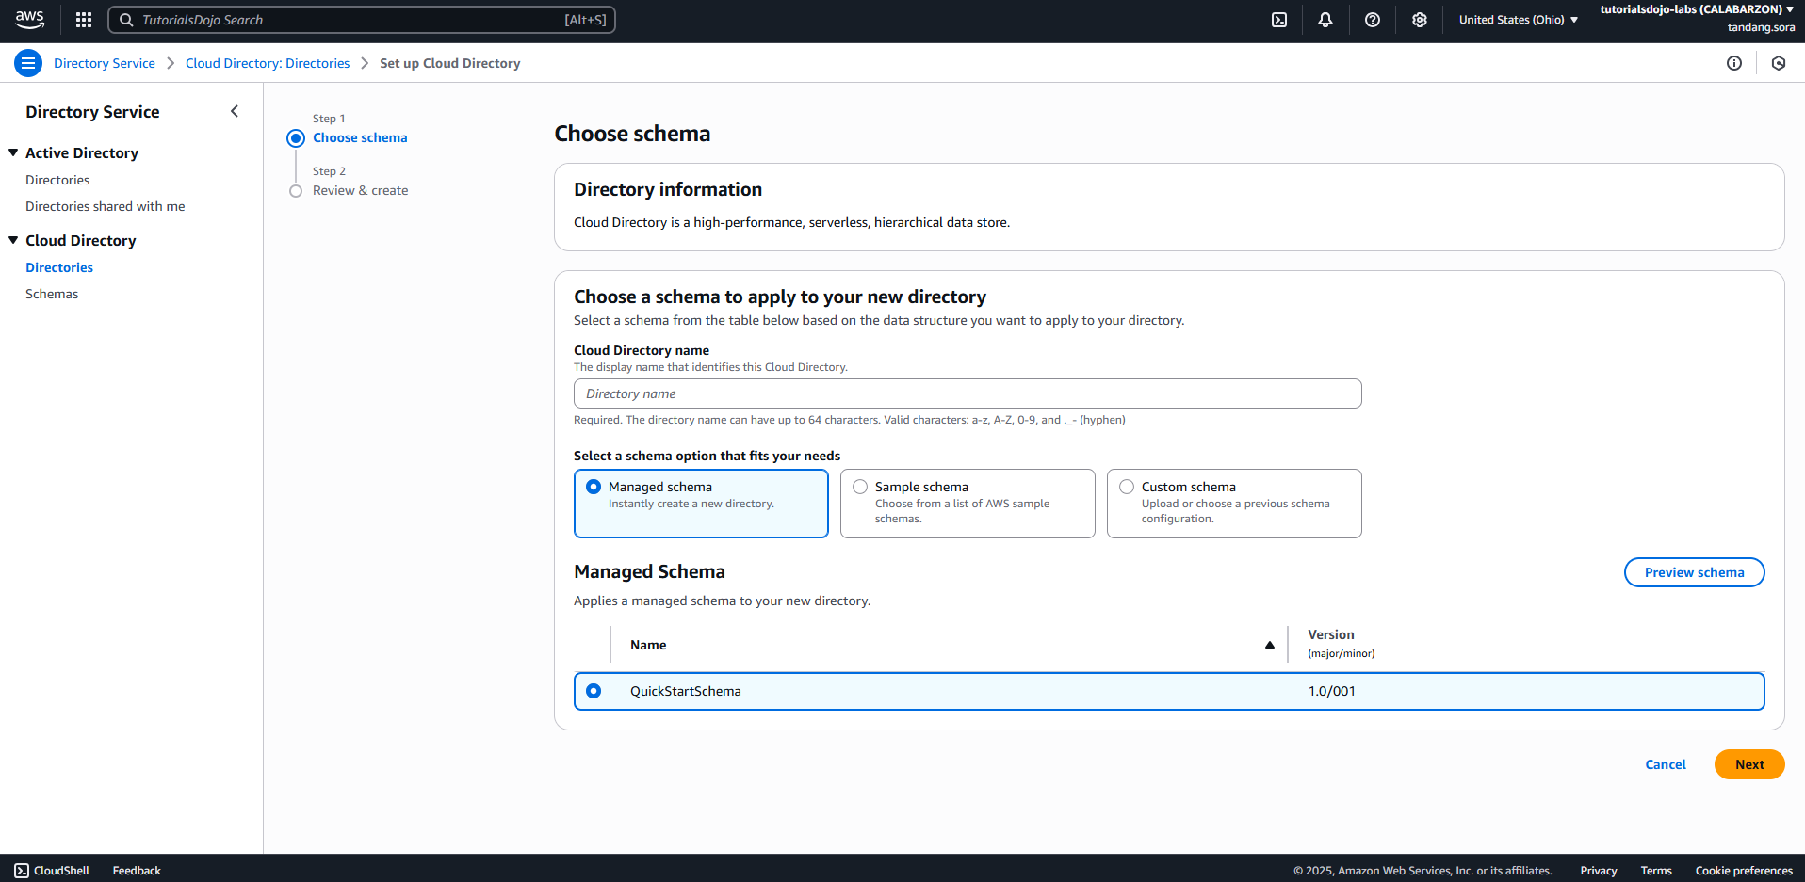Image resolution: width=1805 pixels, height=882 pixels.
Task: Click the Directory name input field
Action: click(968, 393)
